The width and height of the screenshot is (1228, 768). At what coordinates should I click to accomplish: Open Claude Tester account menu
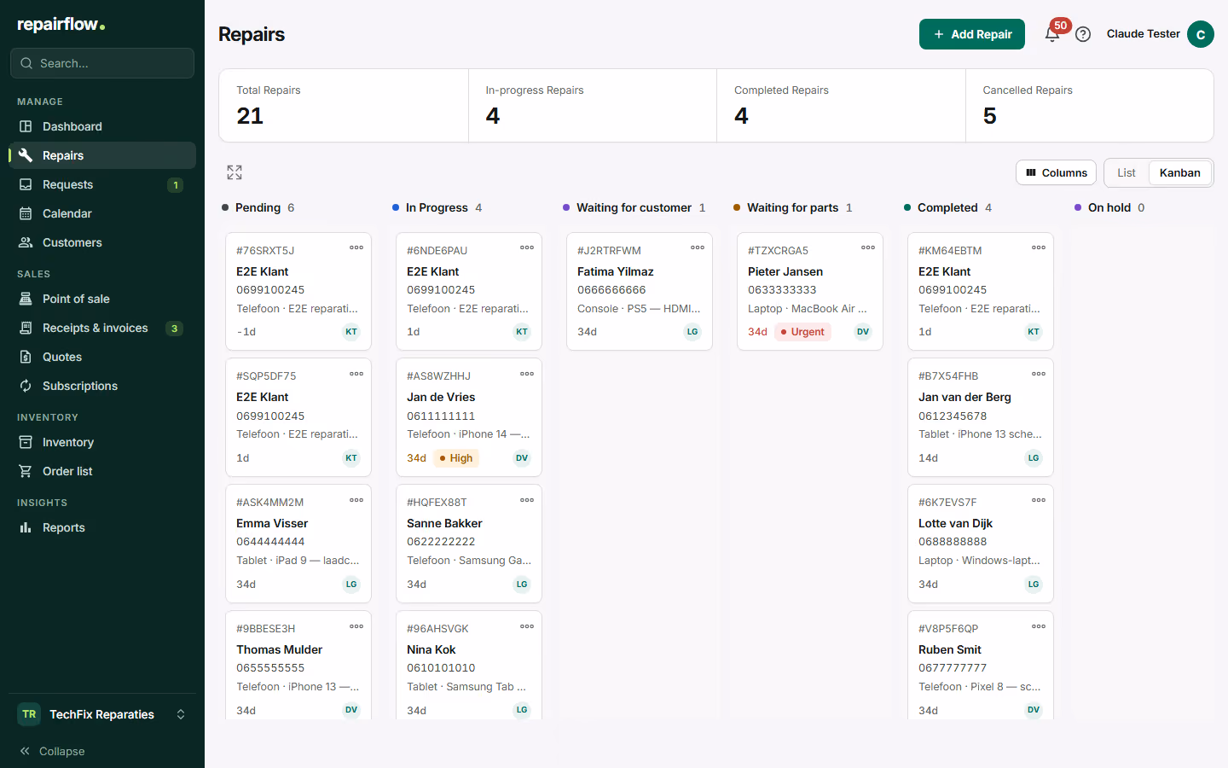click(x=1160, y=34)
